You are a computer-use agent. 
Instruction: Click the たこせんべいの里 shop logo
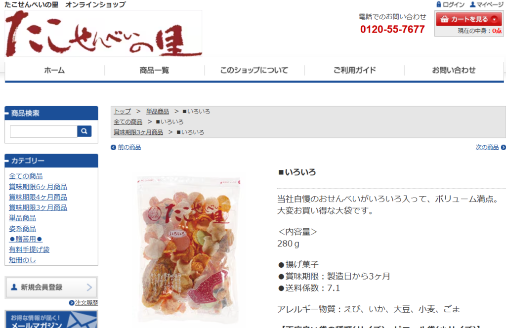coord(103,34)
